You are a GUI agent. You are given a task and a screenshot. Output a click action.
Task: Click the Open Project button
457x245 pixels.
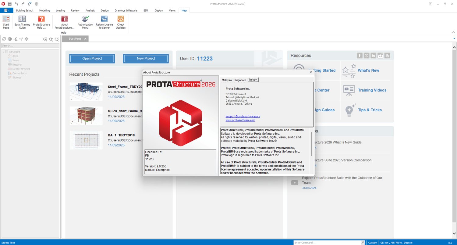coord(92,59)
